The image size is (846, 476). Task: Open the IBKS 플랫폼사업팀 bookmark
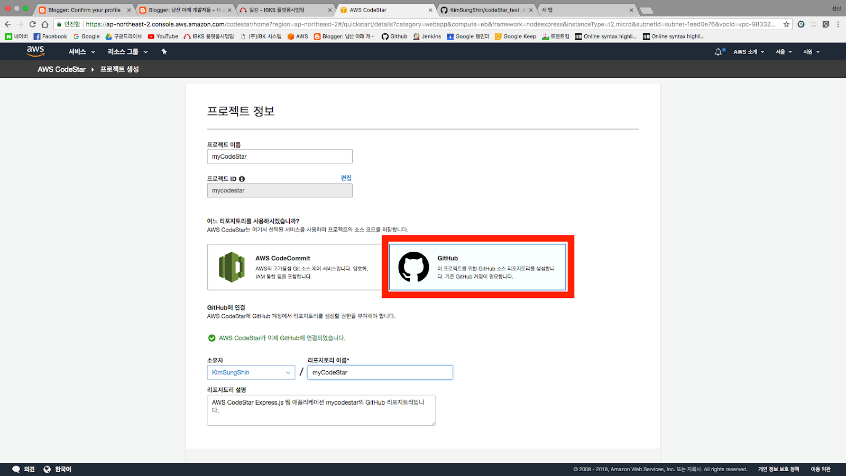click(x=209, y=36)
